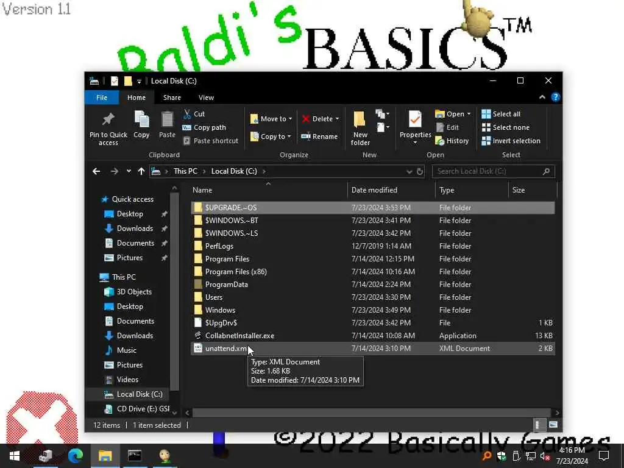Open Customize Quick Access Toolbar dropdown

tap(139, 81)
